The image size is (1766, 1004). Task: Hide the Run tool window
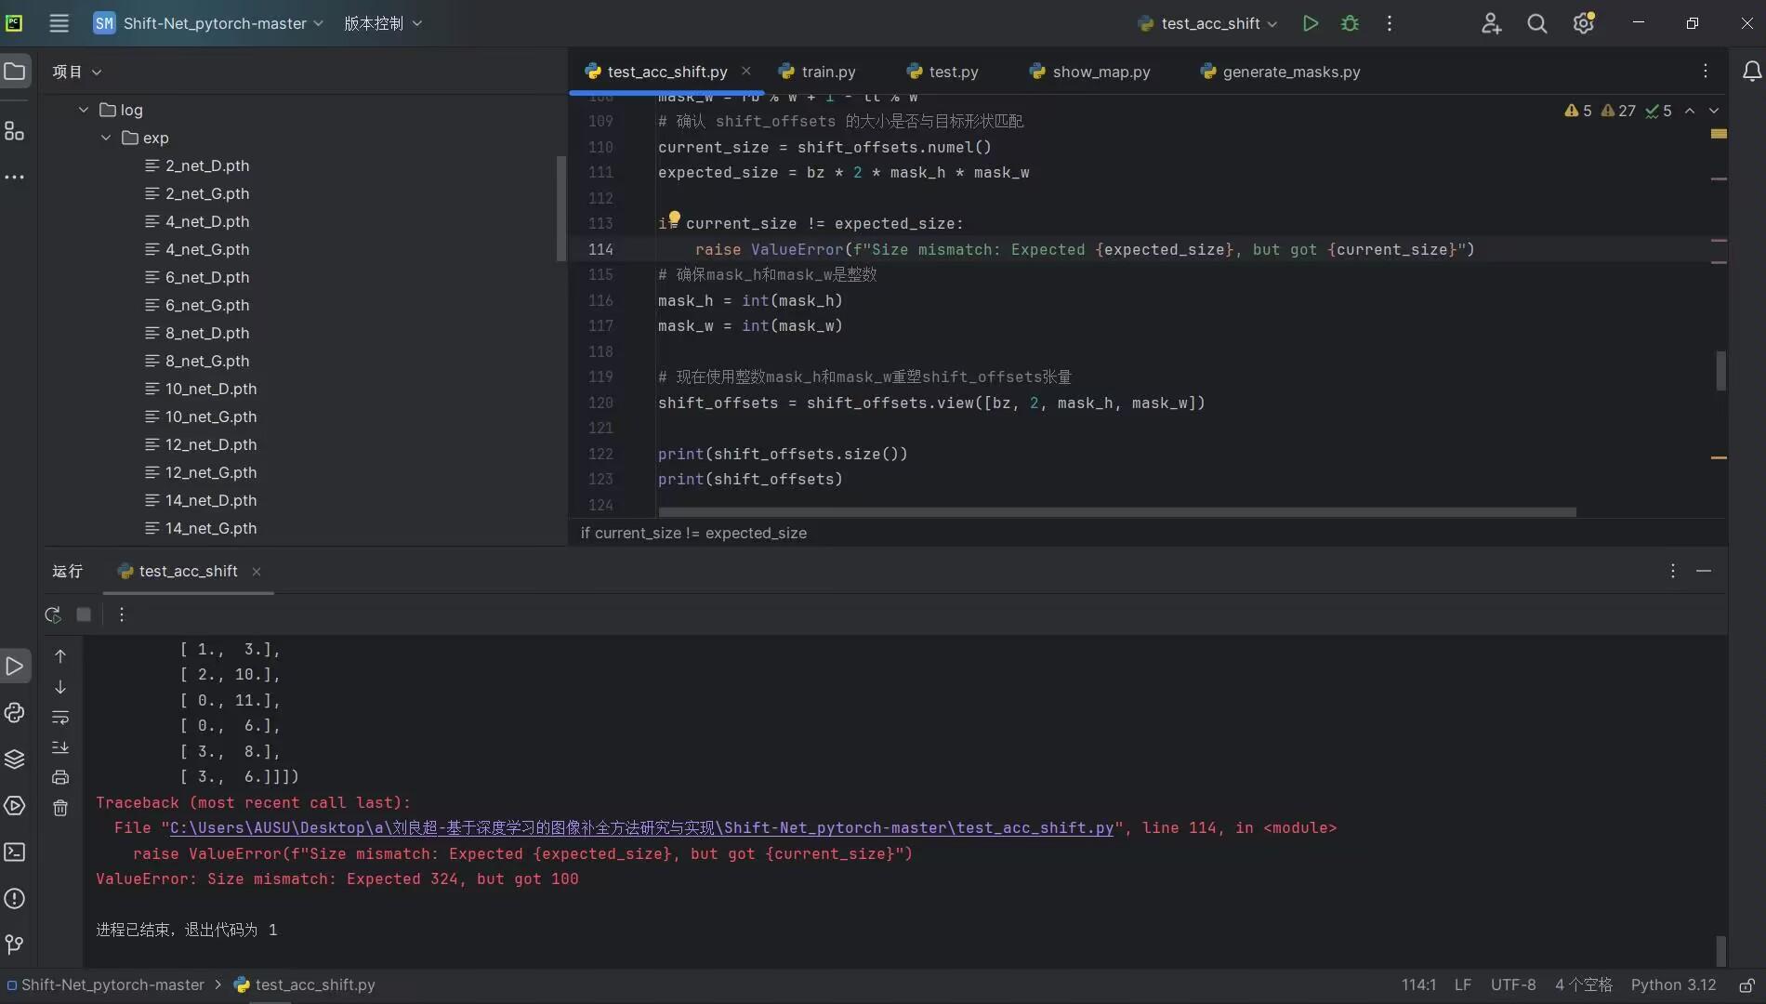coord(1704,571)
